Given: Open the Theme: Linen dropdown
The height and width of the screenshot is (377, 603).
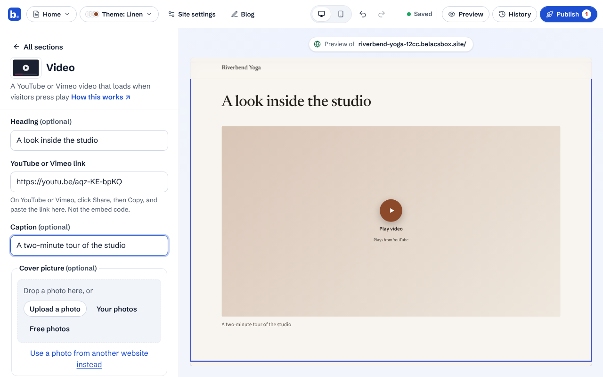Looking at the screenshot, I should [x=119, y=14].
